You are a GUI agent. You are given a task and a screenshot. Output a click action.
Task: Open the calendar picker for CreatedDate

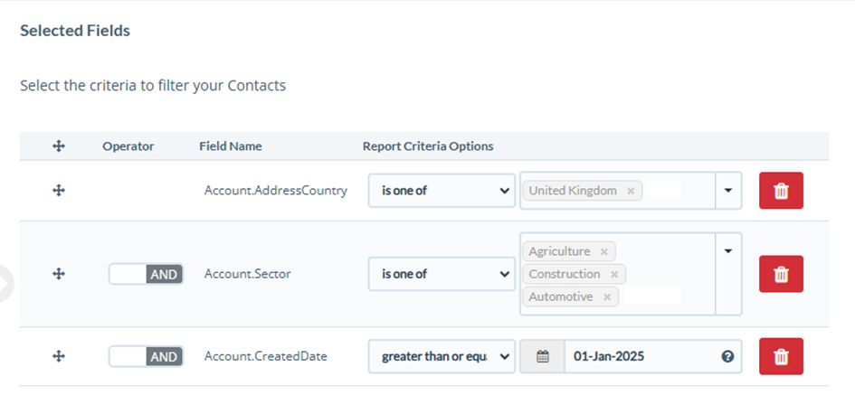[543, 357]
